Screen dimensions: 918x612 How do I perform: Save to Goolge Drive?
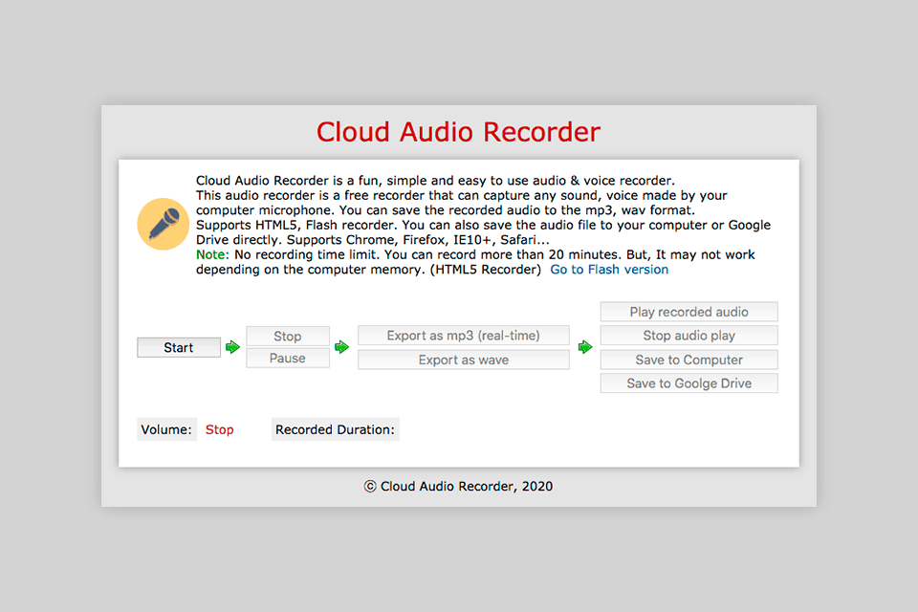click(x=689, y=383)
